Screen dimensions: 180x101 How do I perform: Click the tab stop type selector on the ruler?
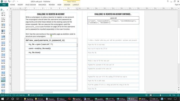point(11,9)
